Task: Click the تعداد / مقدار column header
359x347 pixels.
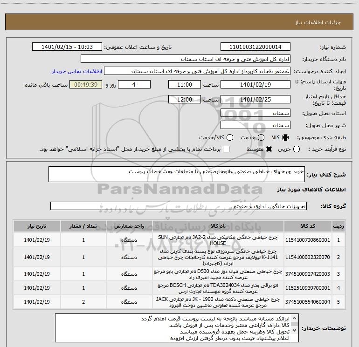Action: [x=83, y=226]
